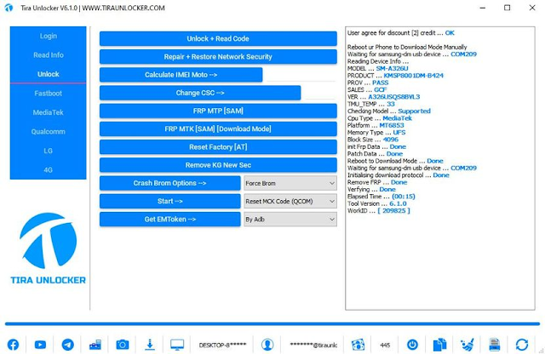
Task: Click the Crash Brom Options button
Action: 169,183
